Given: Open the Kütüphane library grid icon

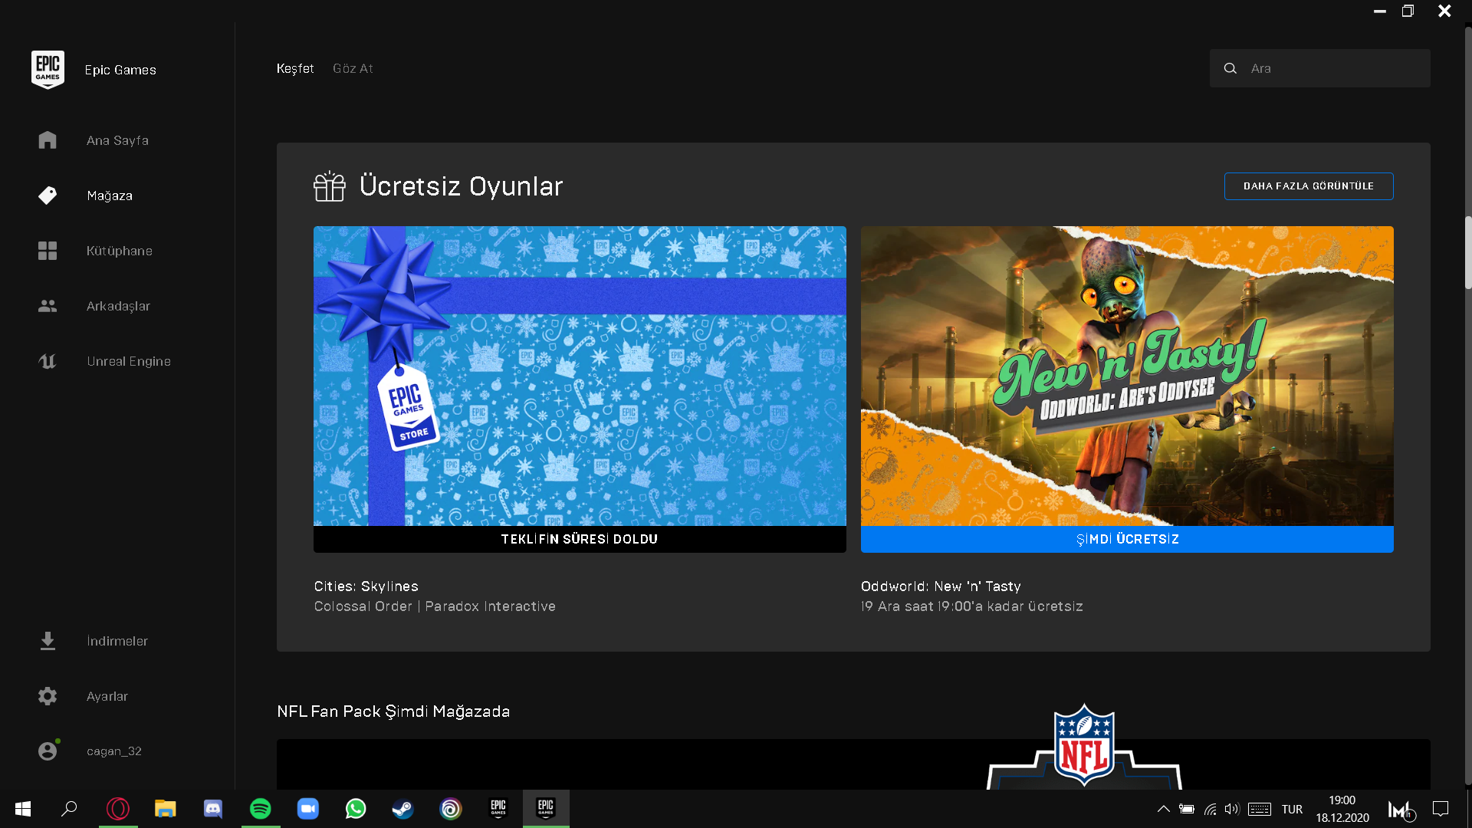Looking at the screenshot, I should (48, 251).
